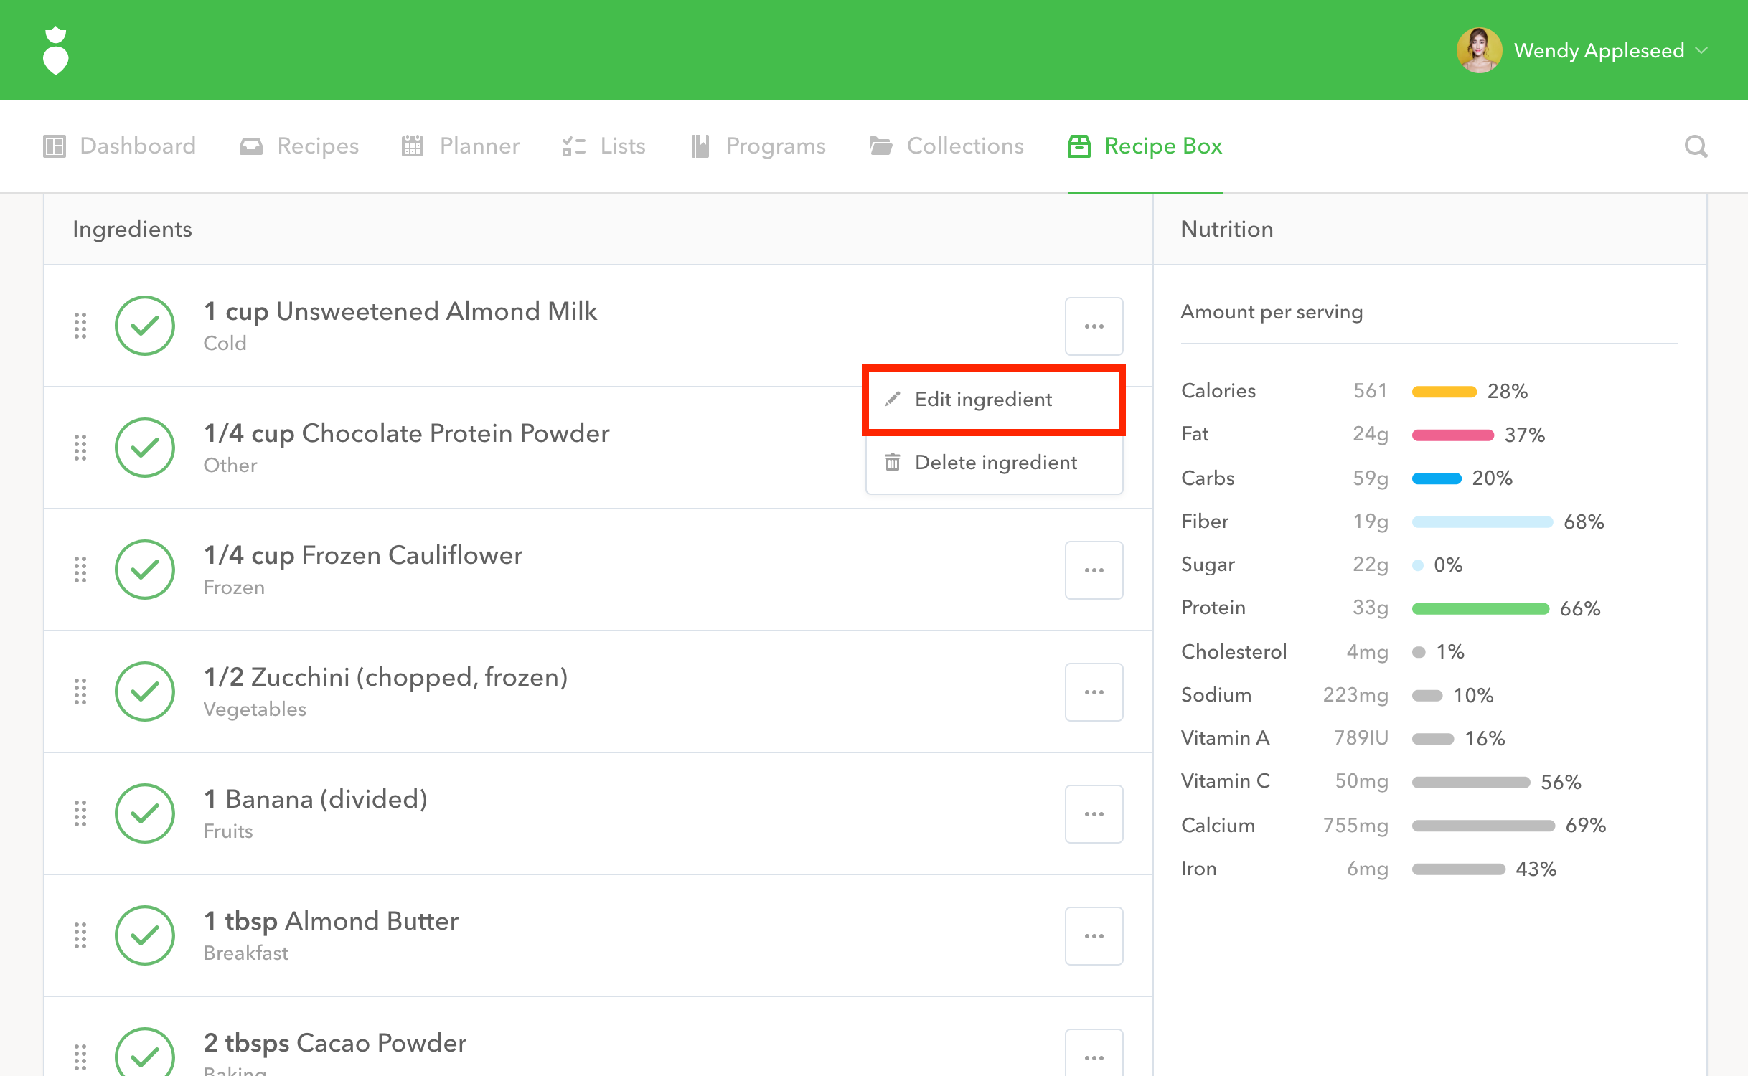1748x1076 pixels.
Task: Open three-dot menu for Almond Butter
Action: [x=1094, y=936]
